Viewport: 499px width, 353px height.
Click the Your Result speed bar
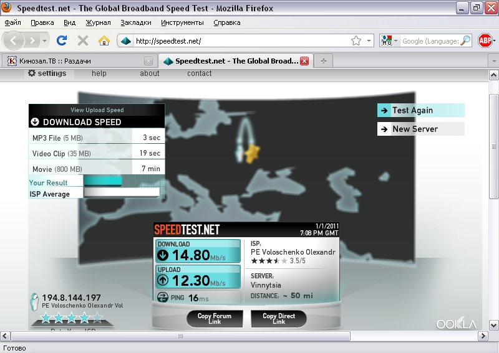coord(103,181)
